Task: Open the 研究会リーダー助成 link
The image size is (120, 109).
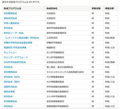Action: click(x=13, y=33)
